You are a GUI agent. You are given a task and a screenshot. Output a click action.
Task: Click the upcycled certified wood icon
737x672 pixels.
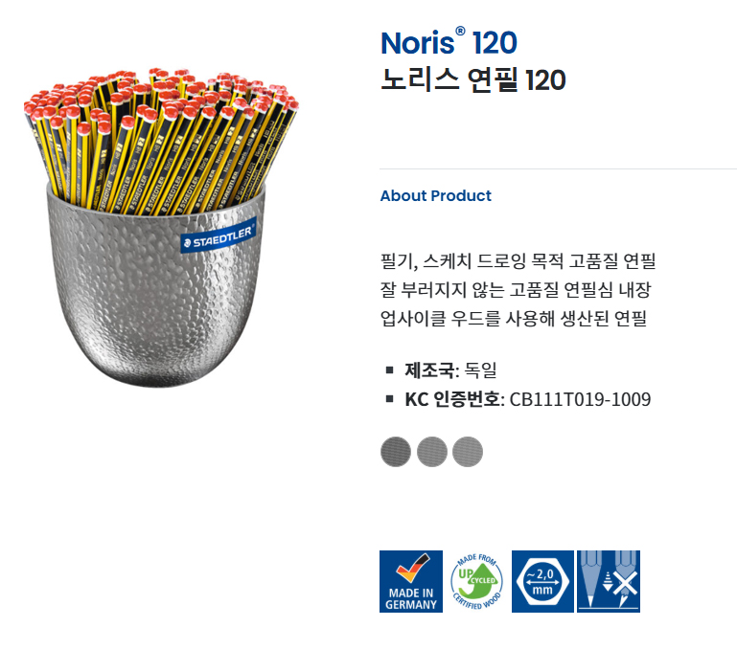point(476,581)
